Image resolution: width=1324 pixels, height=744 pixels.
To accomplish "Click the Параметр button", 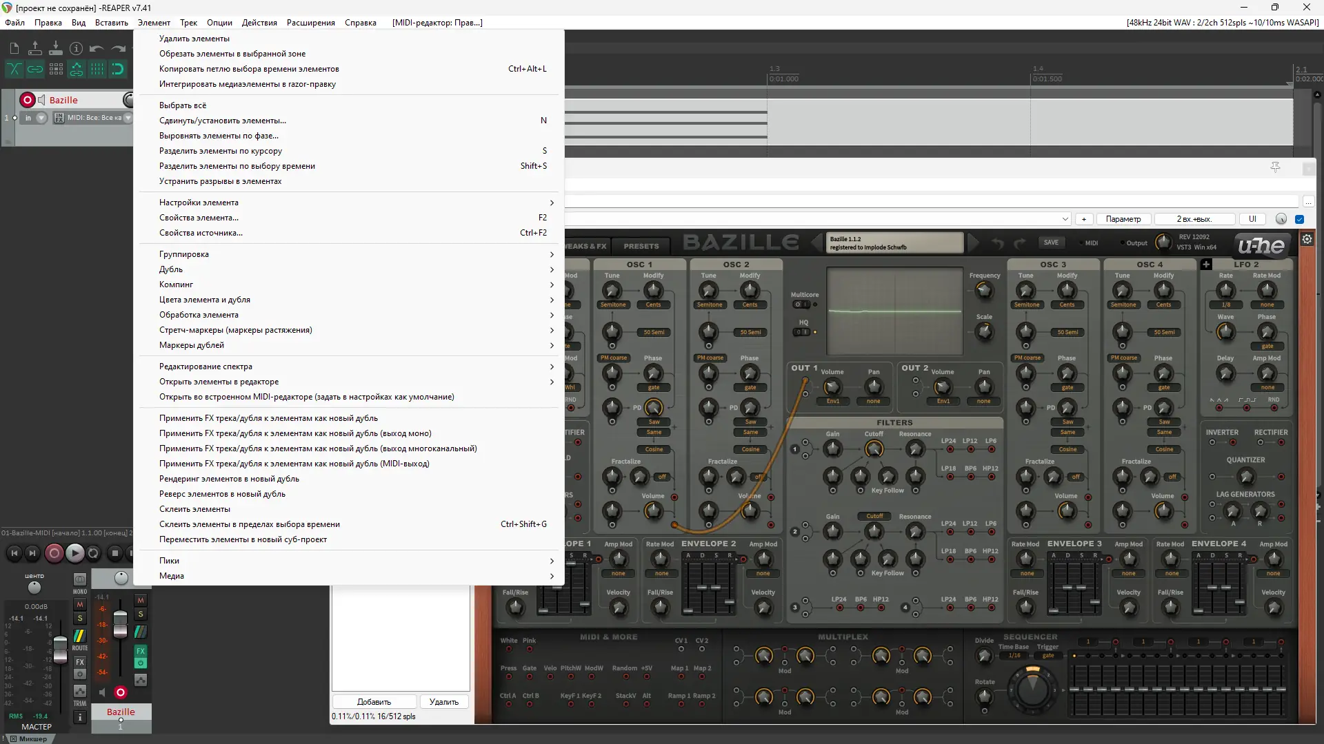I will [x=1123, y=219].
